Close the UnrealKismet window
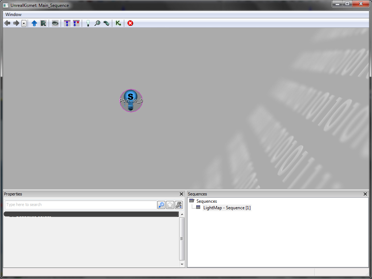 pyautogui.click(x=361, y=4)
